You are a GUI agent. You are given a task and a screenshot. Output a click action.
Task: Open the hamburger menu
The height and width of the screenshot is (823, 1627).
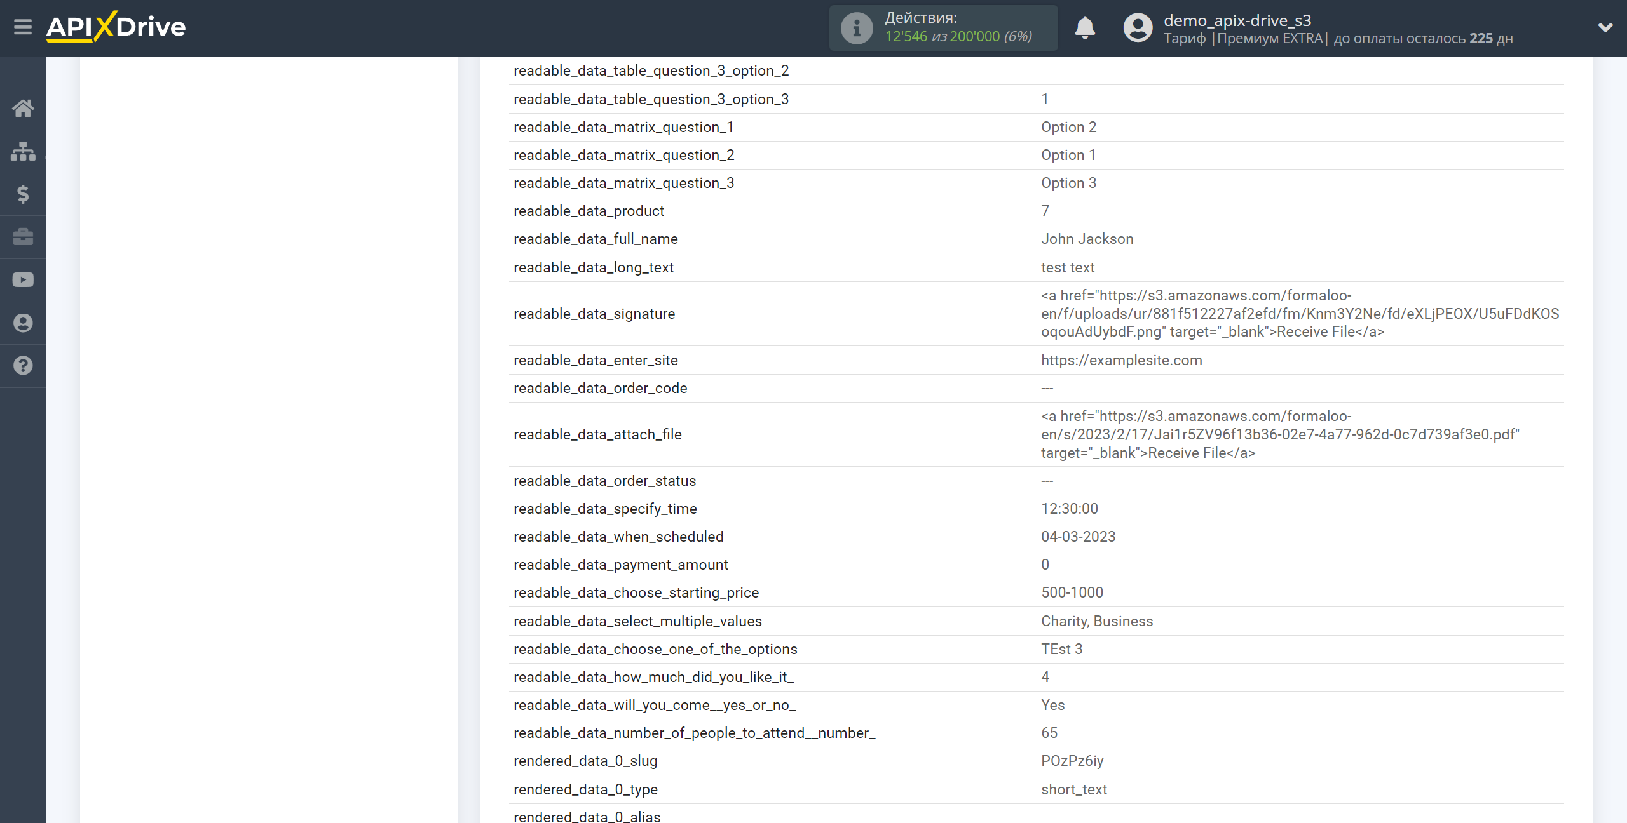coord(23,27)
